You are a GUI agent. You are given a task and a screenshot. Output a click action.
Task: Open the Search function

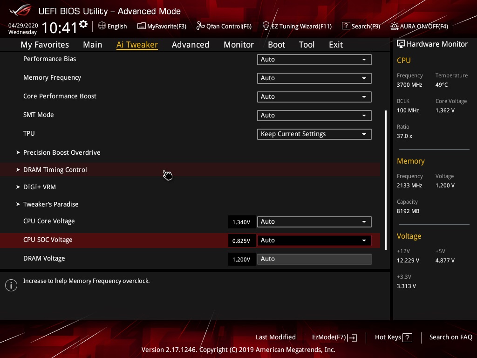361,26
